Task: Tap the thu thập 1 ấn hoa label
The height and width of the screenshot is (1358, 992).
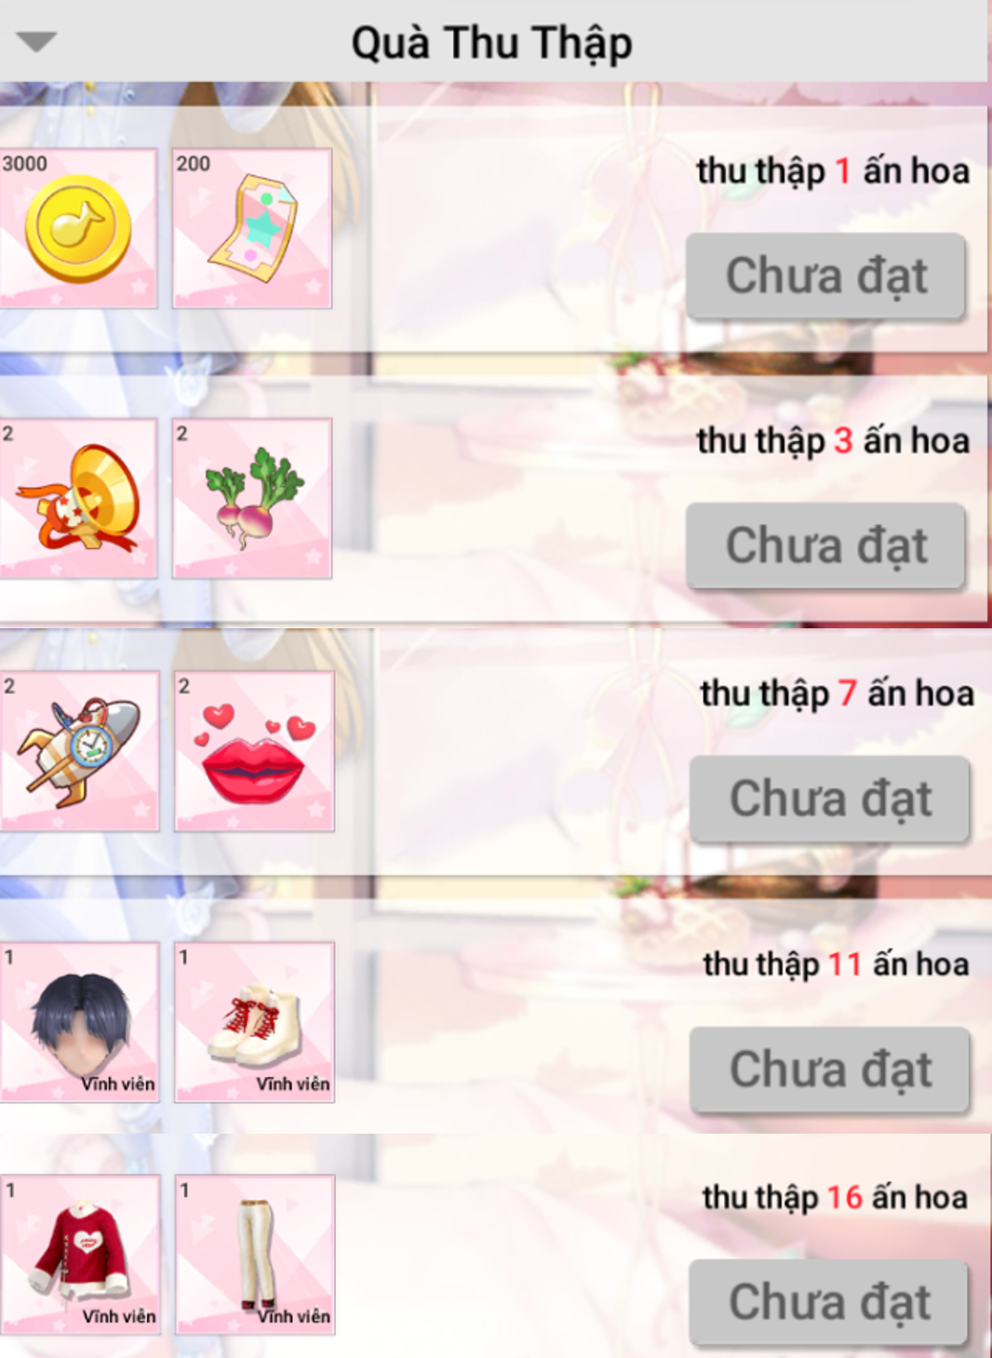Action: point(833,171)
